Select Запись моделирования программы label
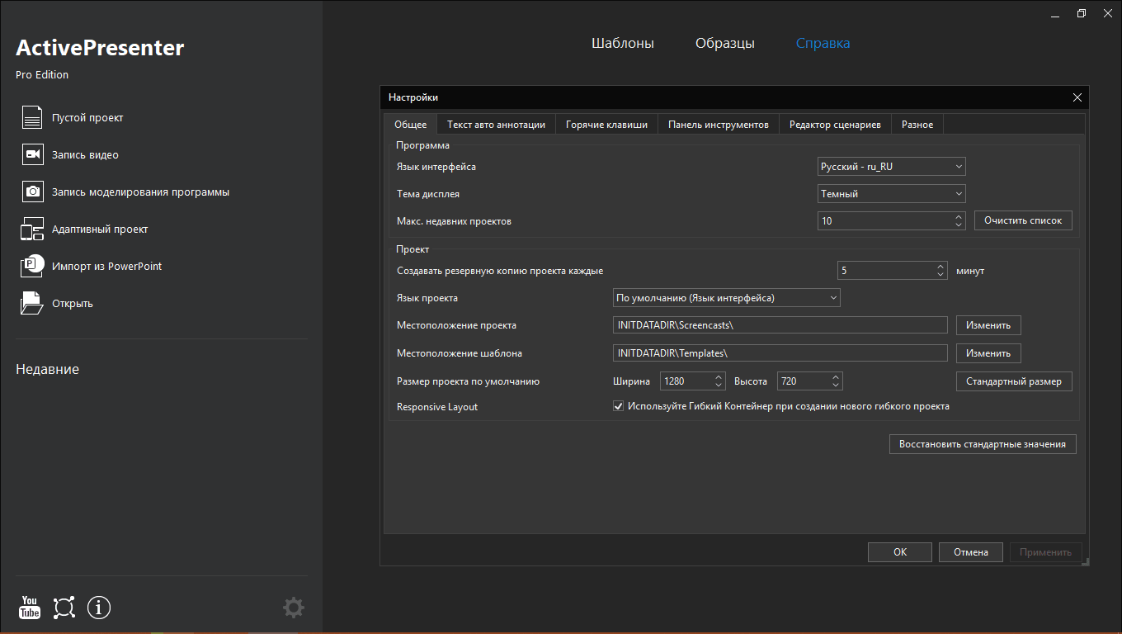This screenshot has width=1122, height=634. point(140,192)
